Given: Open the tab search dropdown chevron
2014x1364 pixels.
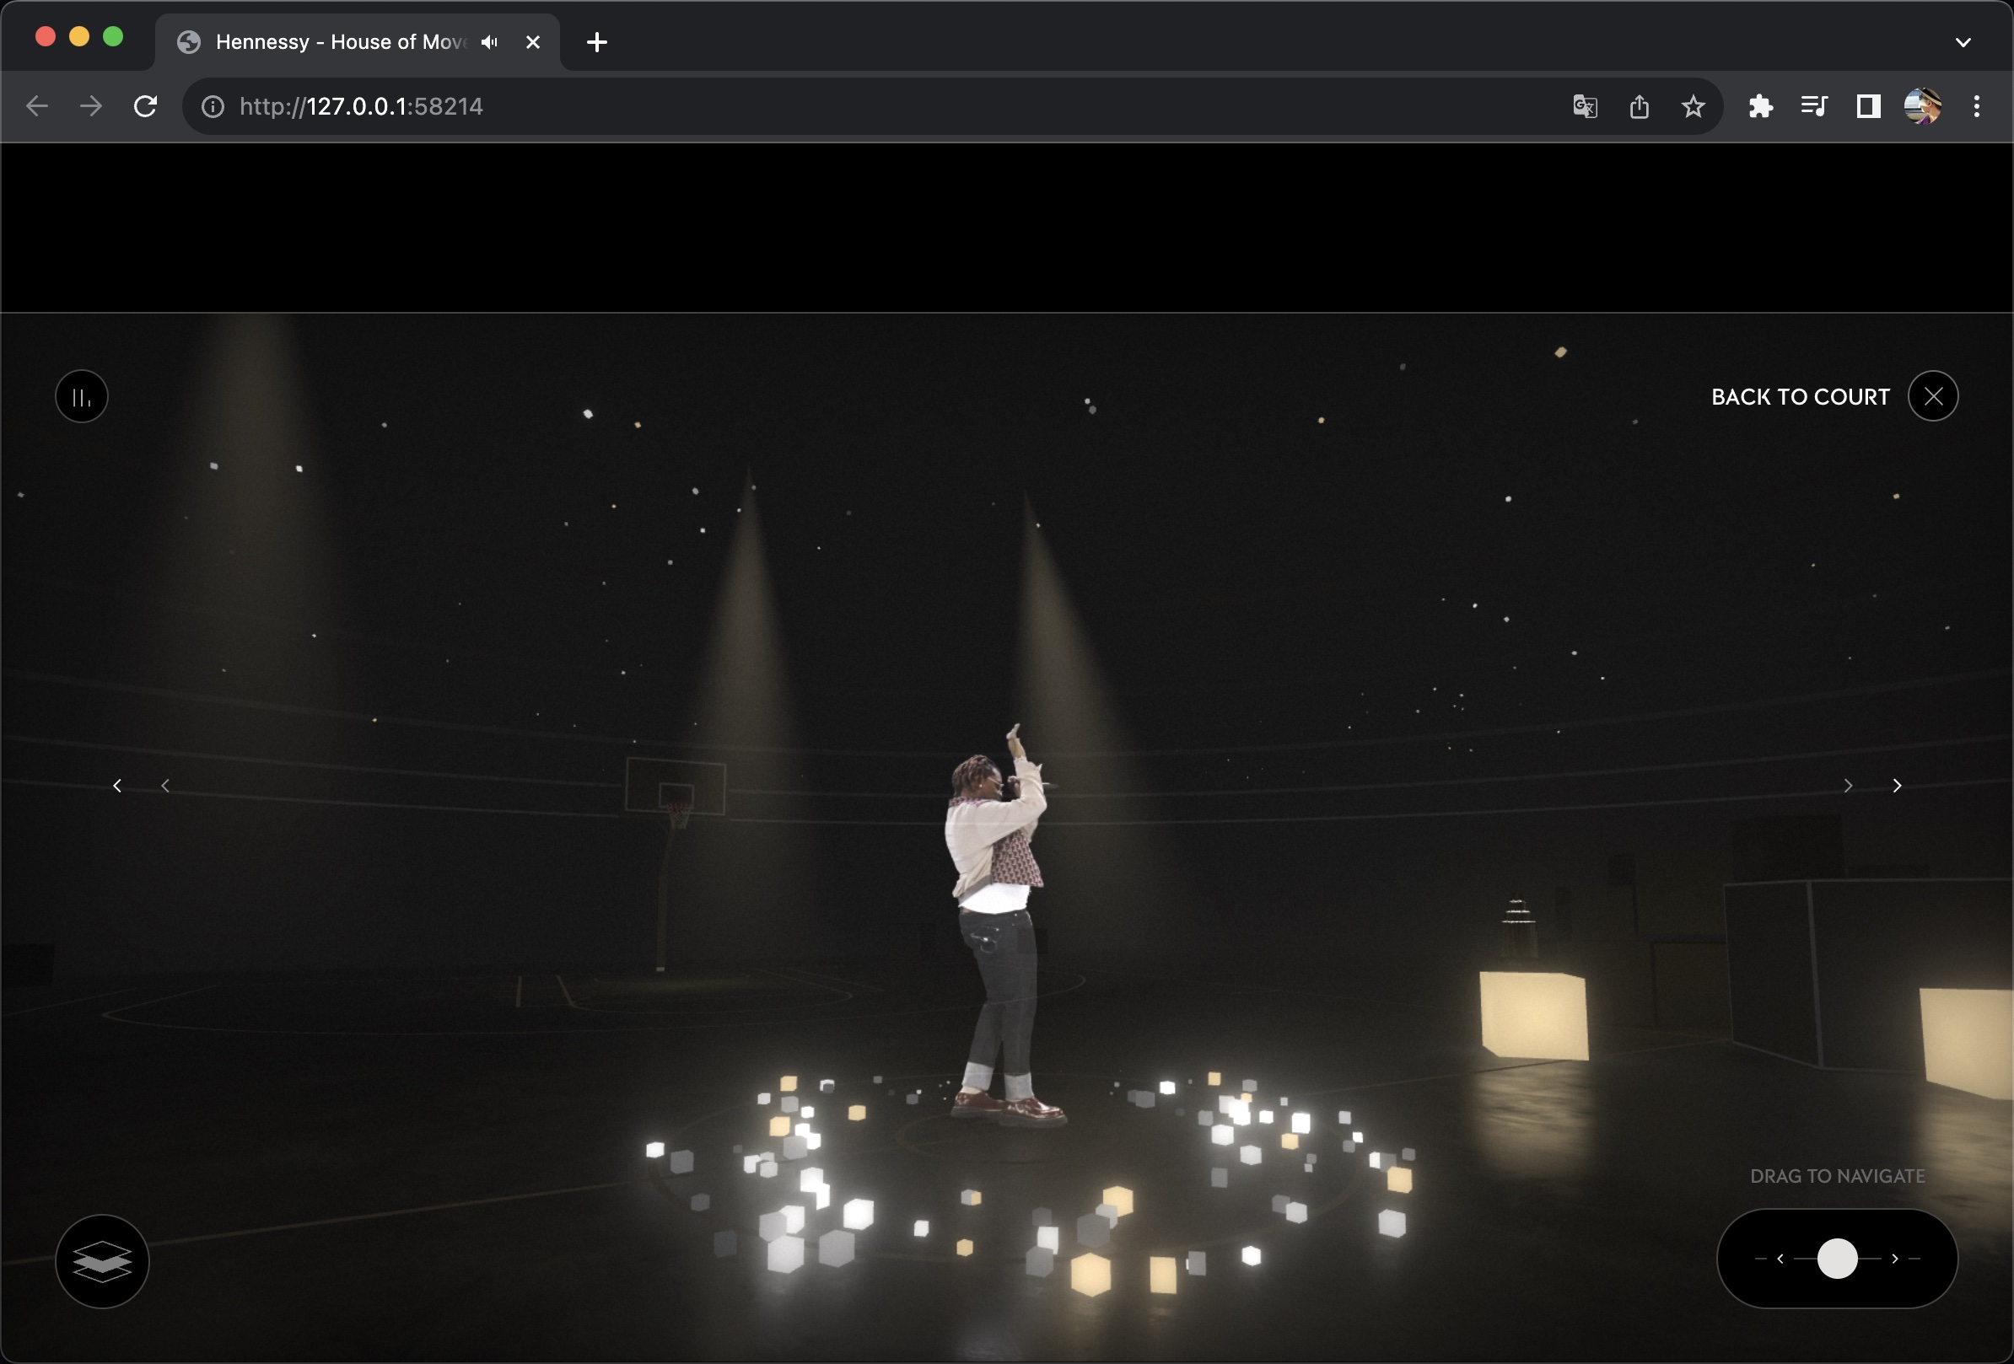Looking at the screenshot, I should click(1963, 41).
